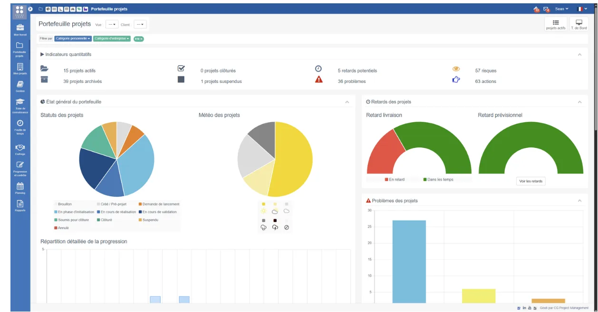
Task: Click the mail notifications icon
Action: (546, 9)
